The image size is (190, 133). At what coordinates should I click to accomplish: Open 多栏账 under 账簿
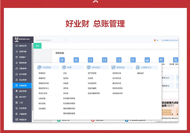pos(66,93)
